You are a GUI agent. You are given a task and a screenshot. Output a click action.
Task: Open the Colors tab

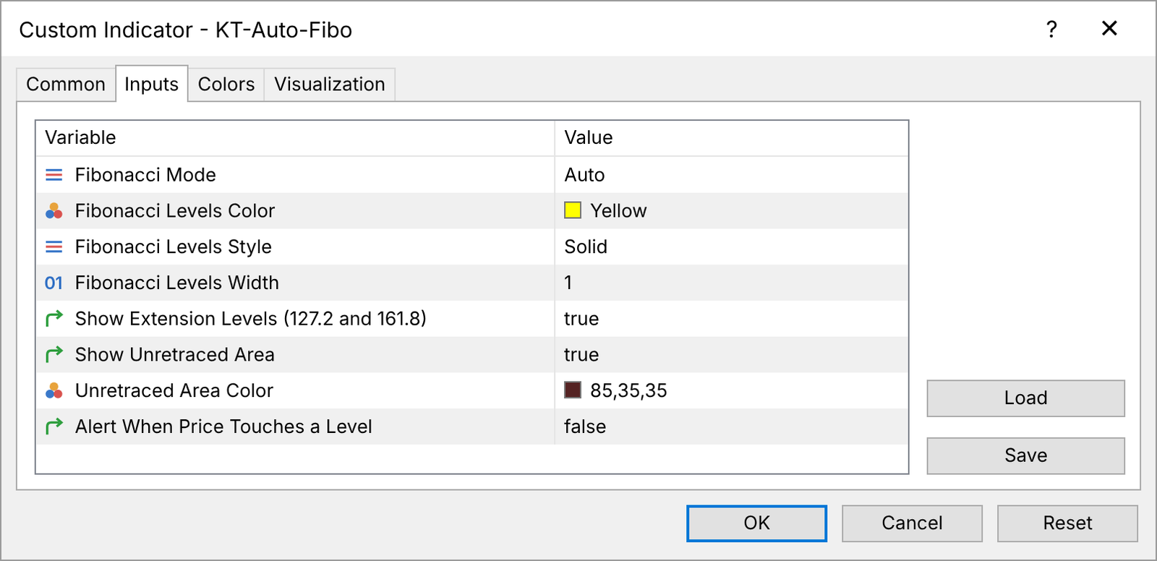[x=226, y=85]
